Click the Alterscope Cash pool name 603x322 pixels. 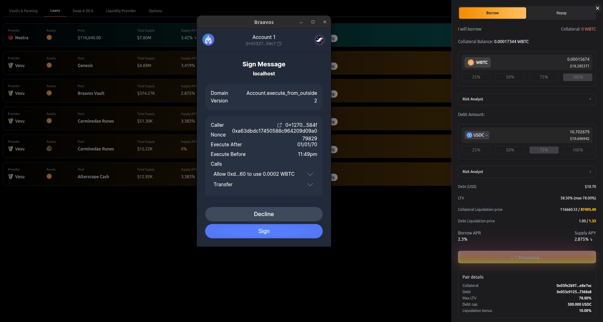[x=93, y=177]
